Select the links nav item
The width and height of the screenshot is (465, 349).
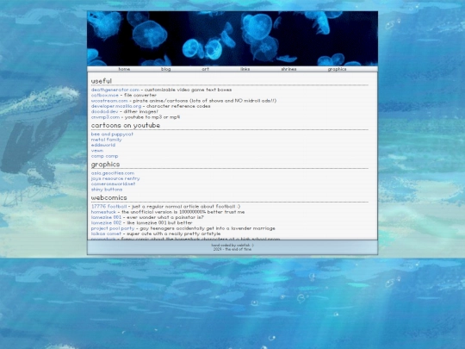(x=245, y=69)
